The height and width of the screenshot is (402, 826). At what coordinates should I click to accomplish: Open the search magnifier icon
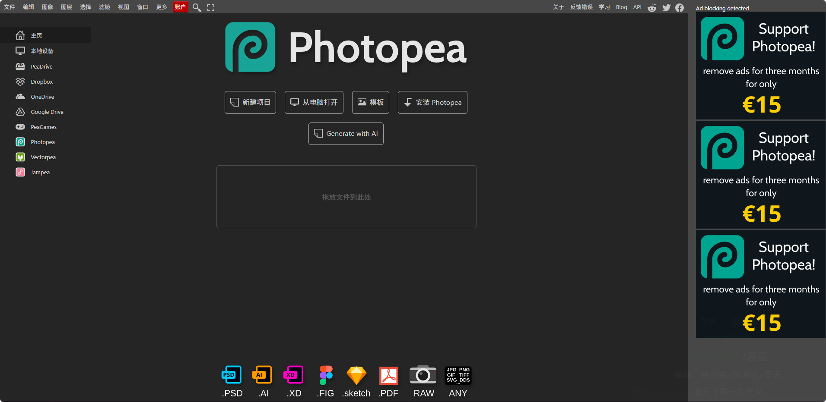pyautogui.click(x=197, y=7)
